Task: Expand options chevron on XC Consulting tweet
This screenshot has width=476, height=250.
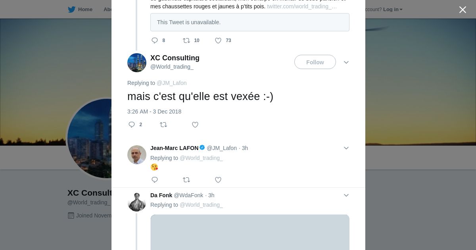Action: pos(346,62)
